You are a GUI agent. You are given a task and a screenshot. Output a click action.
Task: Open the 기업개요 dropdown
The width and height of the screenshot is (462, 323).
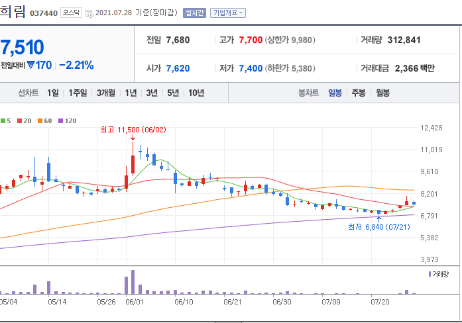(x=228, y=13)
